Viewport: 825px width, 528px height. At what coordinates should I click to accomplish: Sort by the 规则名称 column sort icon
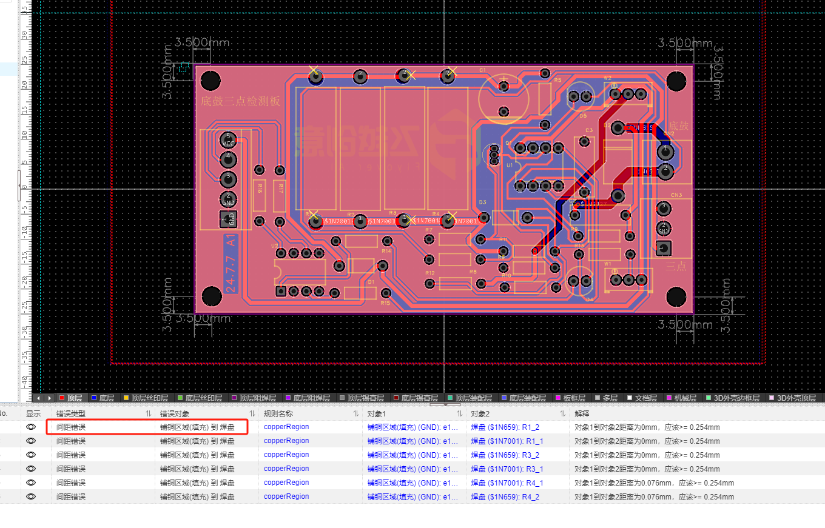click(x=355, y=413)
